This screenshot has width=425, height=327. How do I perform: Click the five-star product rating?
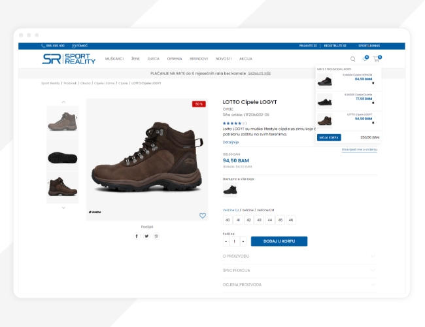[x=231, y=124]
